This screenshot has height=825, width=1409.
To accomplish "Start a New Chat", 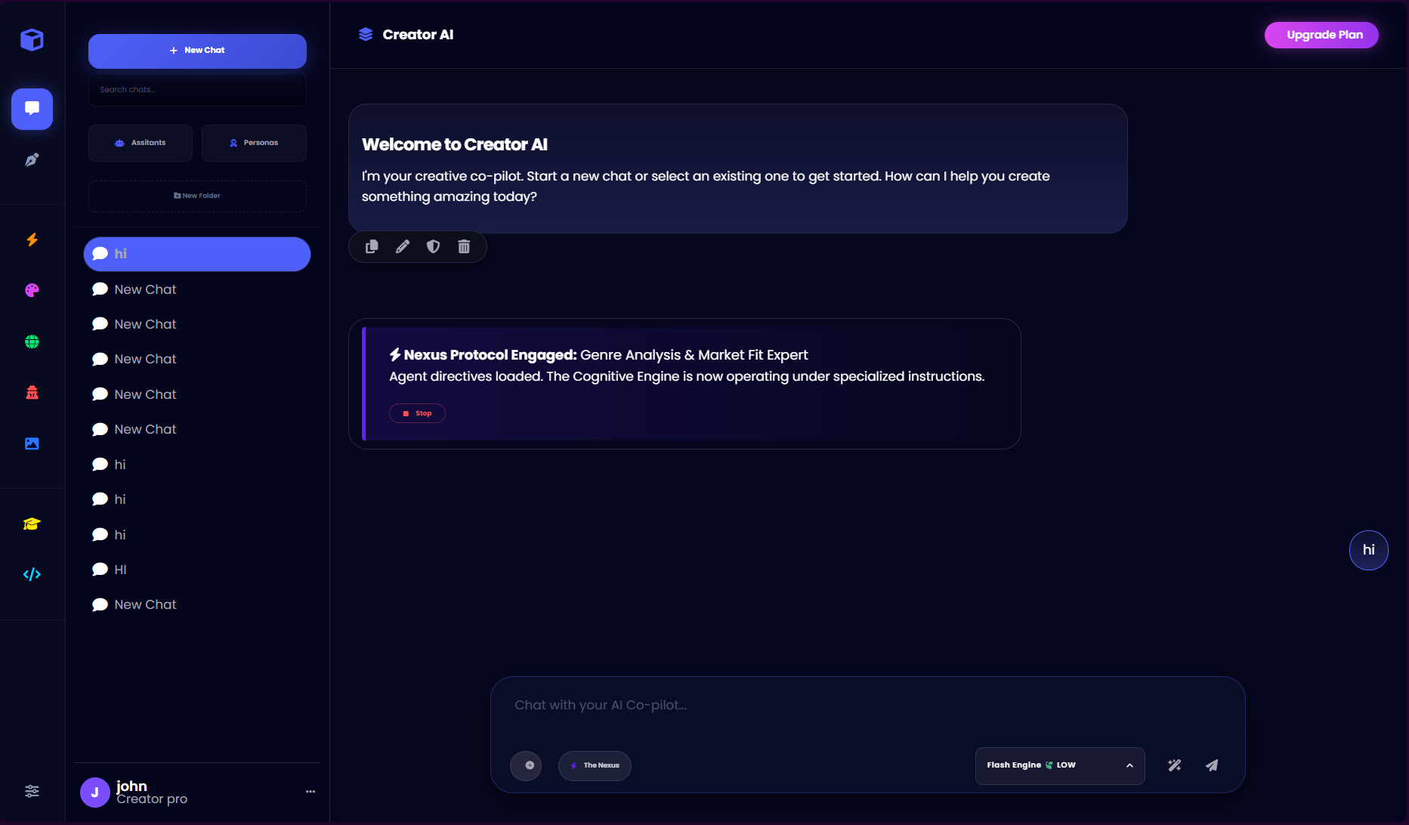I will pos(196,50).
